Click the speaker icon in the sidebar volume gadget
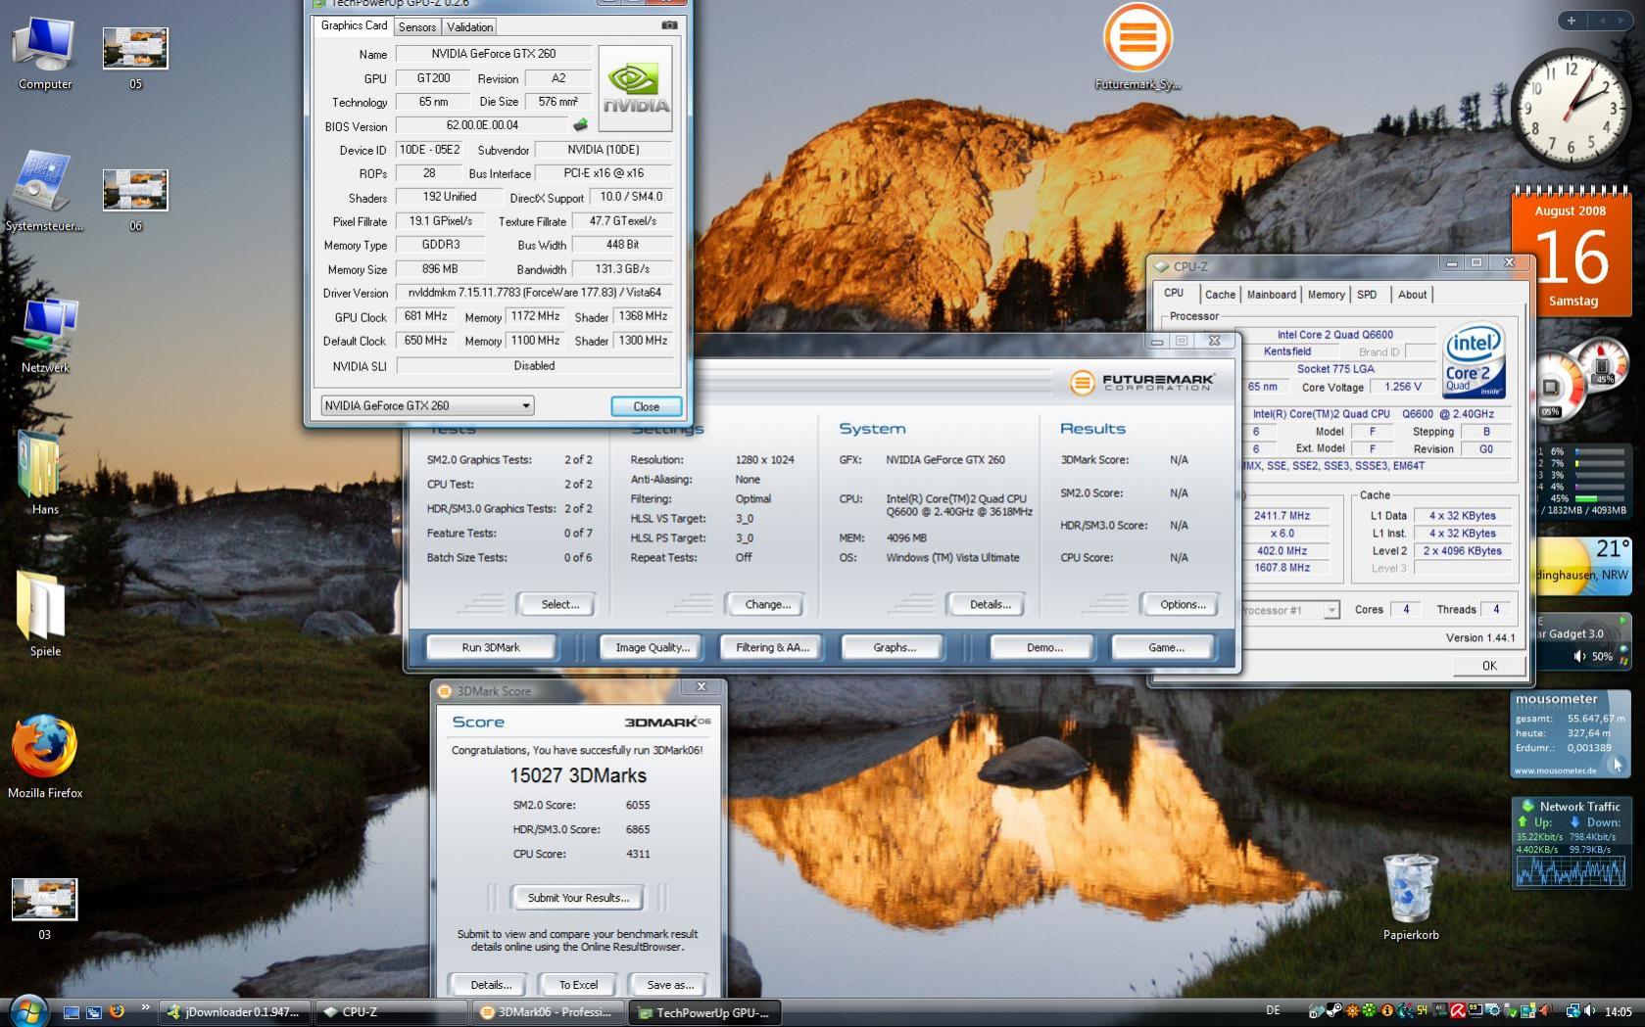The image size is (1645, 1027). click(1579, 656)
